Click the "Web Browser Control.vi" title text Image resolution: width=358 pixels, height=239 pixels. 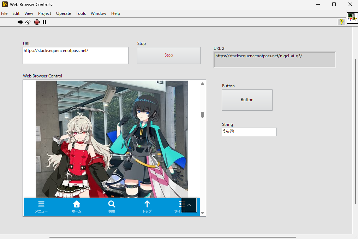(x=32, y=4)
